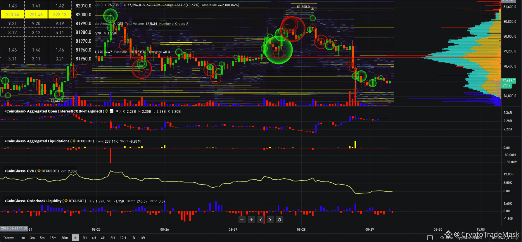The image size is (522, 242).
Task: Click the current price label 77,619.7
Action: click(x=509, y=81)
